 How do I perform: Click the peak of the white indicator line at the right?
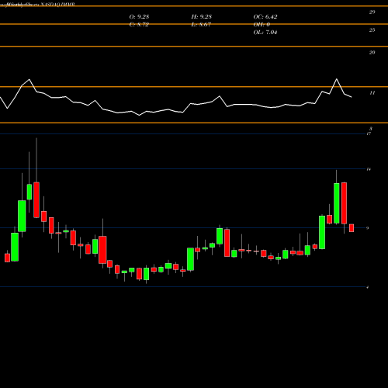(337, 79)
